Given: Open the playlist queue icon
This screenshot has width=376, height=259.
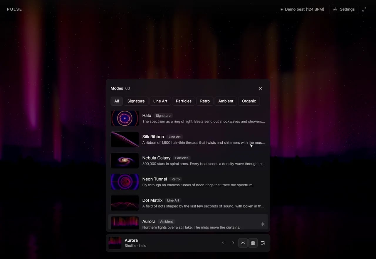Looking at the screenshot, I should pyautogui.click(x=263, y=243).
